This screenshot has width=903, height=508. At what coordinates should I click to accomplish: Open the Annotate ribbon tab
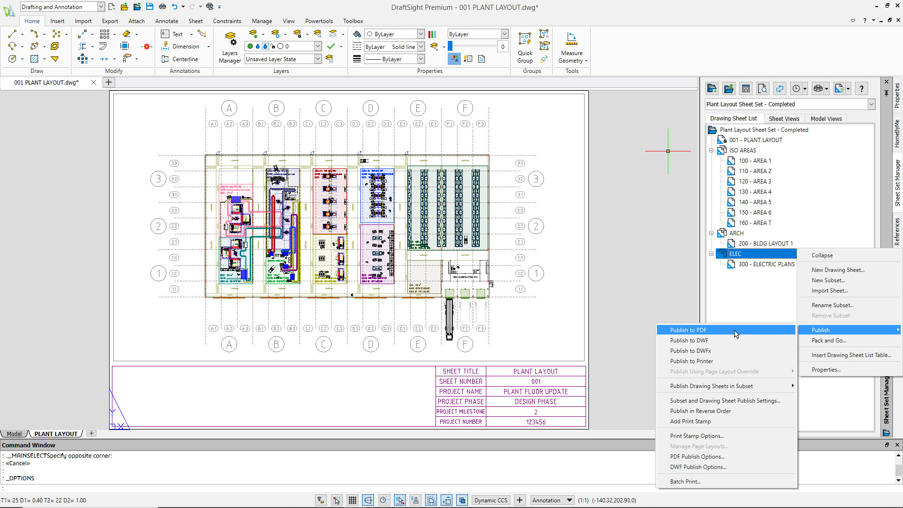(x=166, y=21)
